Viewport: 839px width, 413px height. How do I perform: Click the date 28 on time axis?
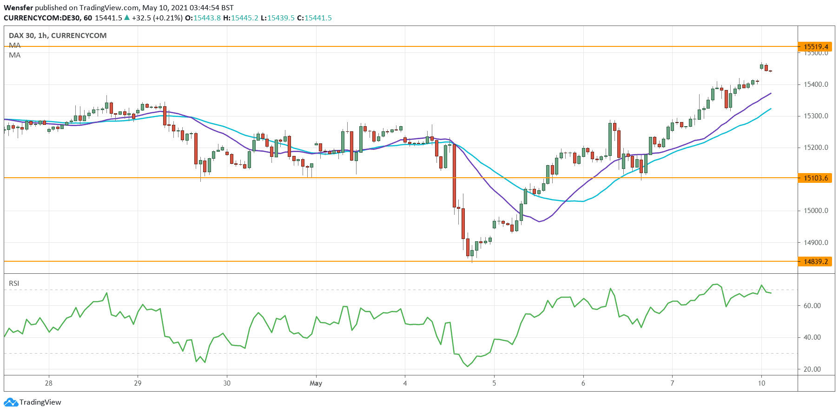(48, 383)
